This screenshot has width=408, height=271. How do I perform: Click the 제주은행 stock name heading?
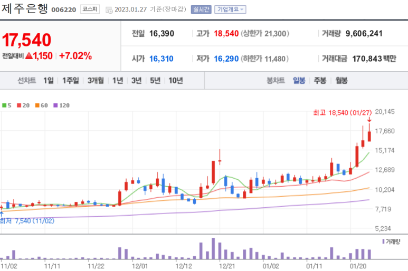coord(25,8)
